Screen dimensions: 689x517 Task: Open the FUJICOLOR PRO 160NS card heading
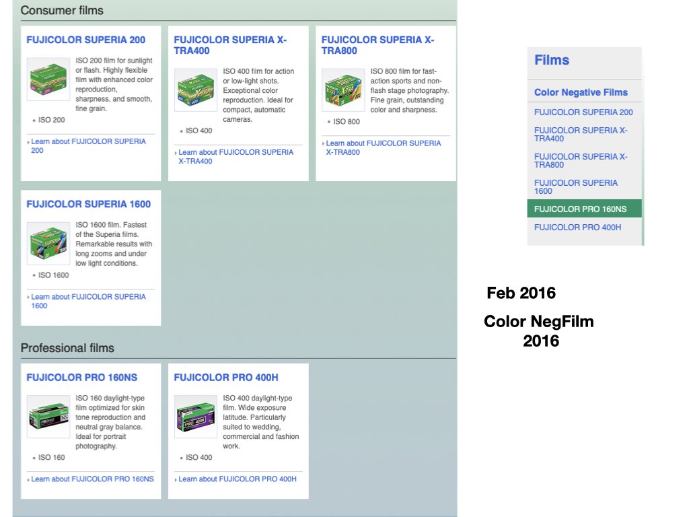point(81,378)
